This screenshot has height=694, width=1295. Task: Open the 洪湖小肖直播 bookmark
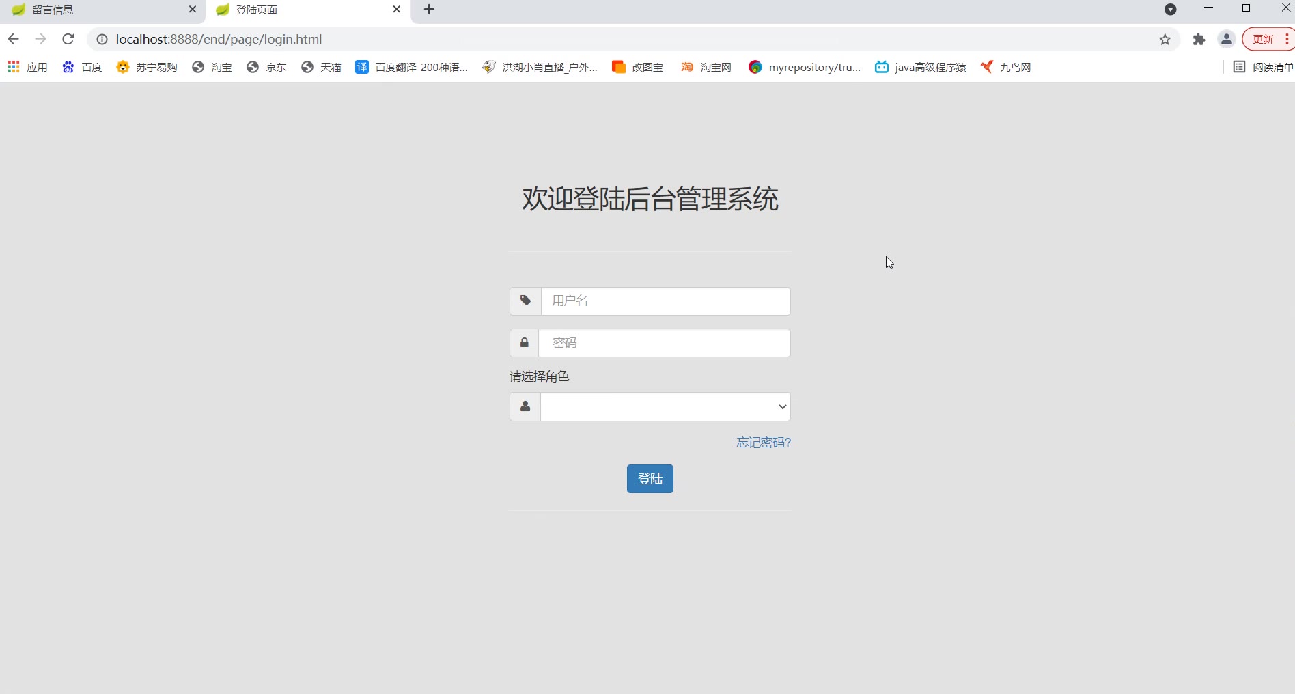click(x=540, y=67)
